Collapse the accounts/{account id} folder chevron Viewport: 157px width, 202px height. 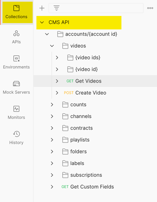click(x=47, y=34)
